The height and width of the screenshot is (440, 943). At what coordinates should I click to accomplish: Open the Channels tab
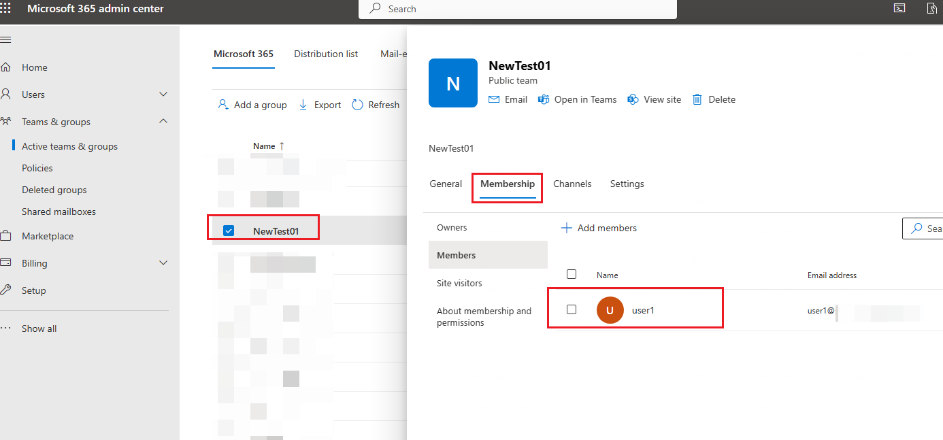click(x=572, y=184)
